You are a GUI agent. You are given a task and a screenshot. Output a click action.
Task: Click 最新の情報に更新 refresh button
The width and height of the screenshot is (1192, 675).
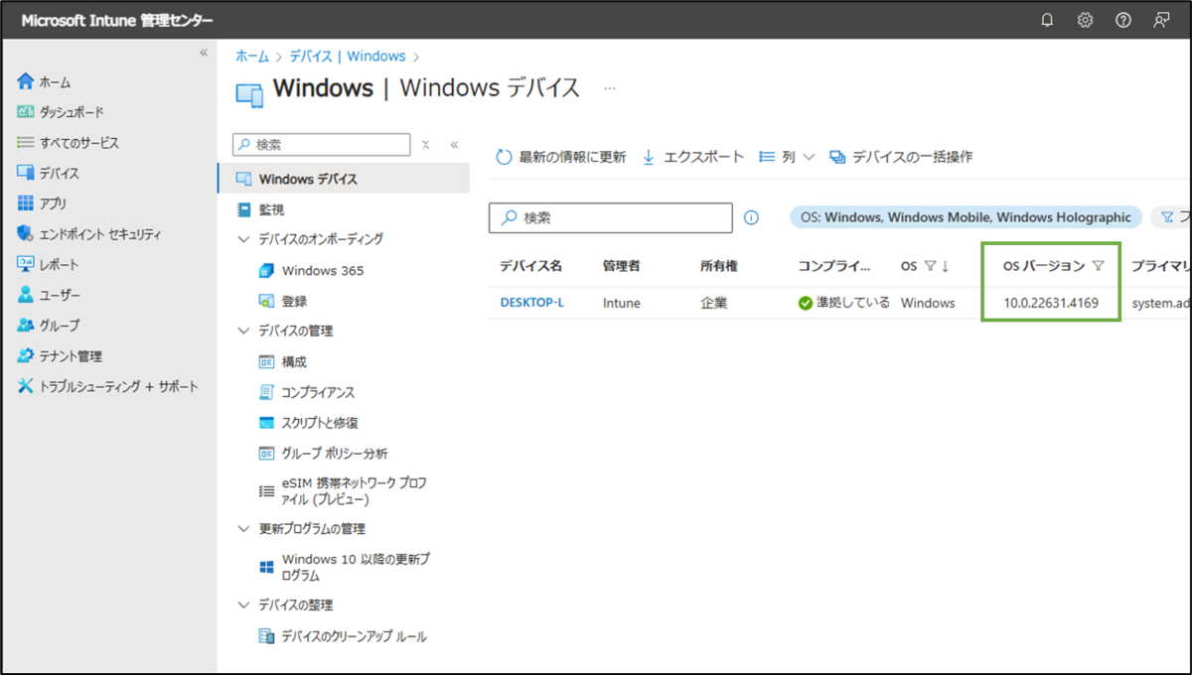(x=561, y=157)
